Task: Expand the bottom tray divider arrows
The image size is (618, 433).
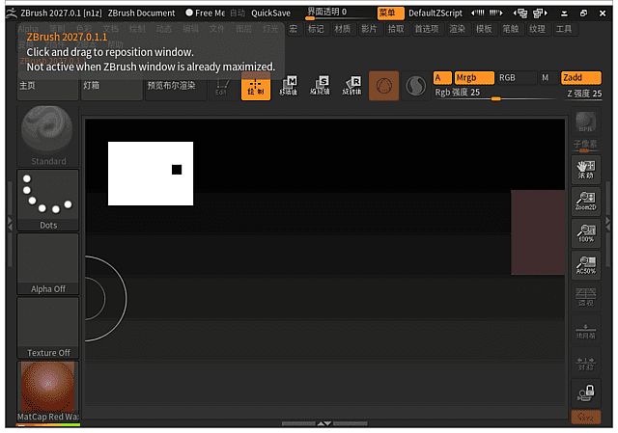Action: (324, 423)
